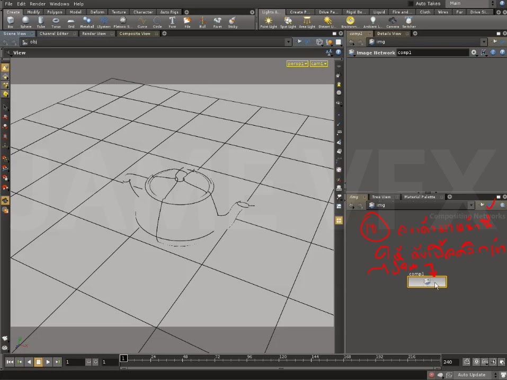Screen dimensions: 507x380
Task: Click the Houdini H icon in parameter pane
Action: pyautogui.click(x=483, y=52)
